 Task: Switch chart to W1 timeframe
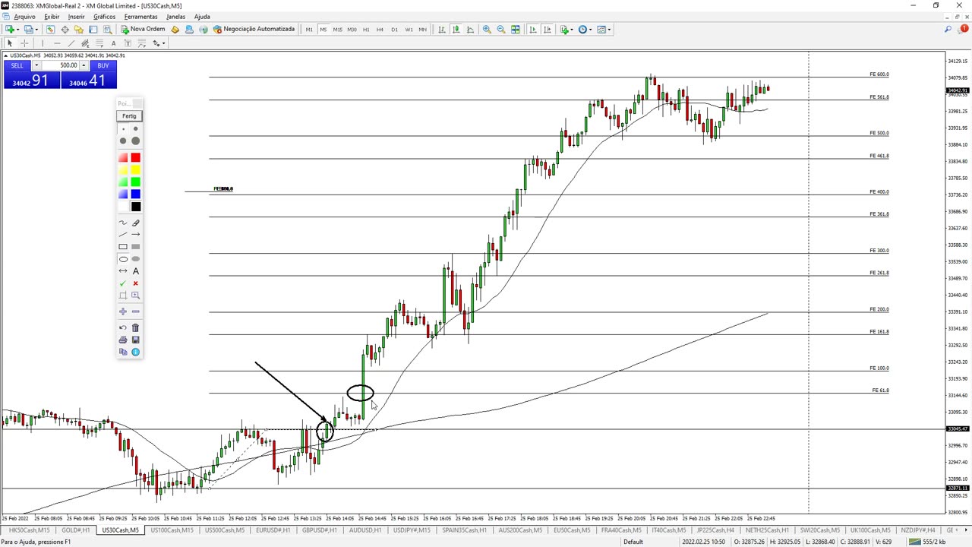click(409, 30)
